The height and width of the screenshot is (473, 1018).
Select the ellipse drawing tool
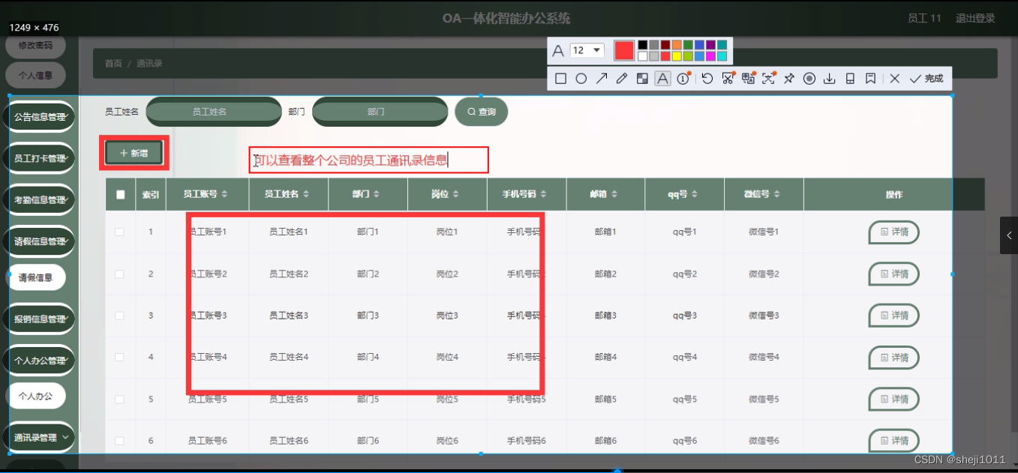pyautogui.click(x=581, y=78)
